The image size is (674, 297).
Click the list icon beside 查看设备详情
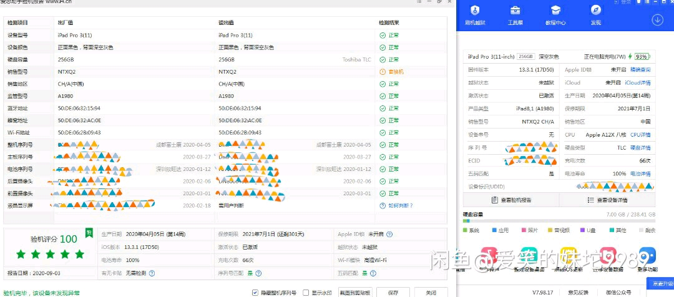click(590, 200)
